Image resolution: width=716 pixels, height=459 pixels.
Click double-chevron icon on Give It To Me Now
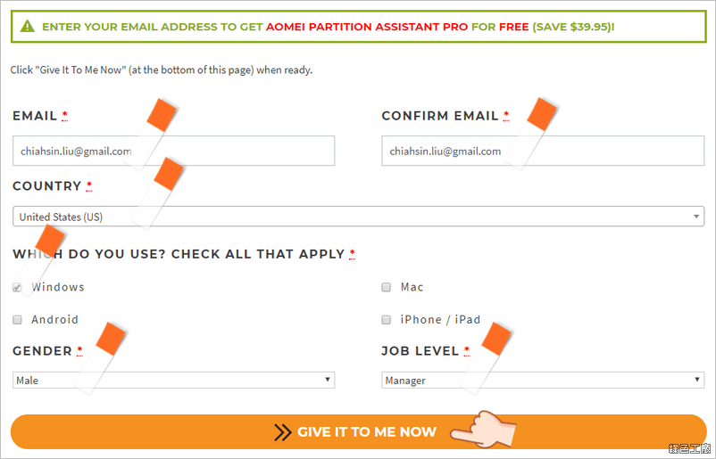tap(283, 431)
